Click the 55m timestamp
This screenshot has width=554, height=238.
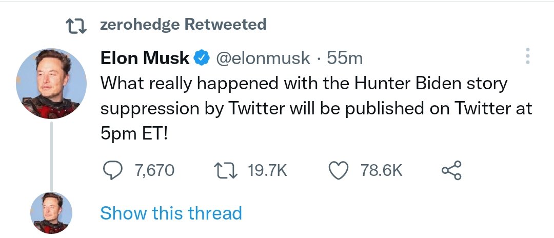pyautogui.click(x=345, y=59)
